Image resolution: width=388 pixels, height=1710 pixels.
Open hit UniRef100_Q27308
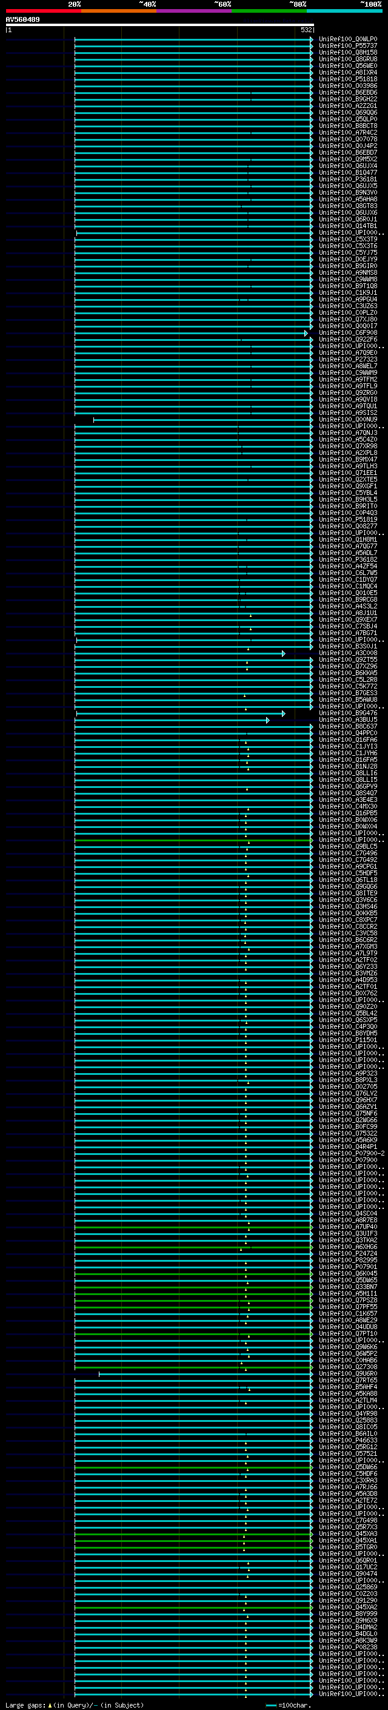click(x=347, y=1367)
